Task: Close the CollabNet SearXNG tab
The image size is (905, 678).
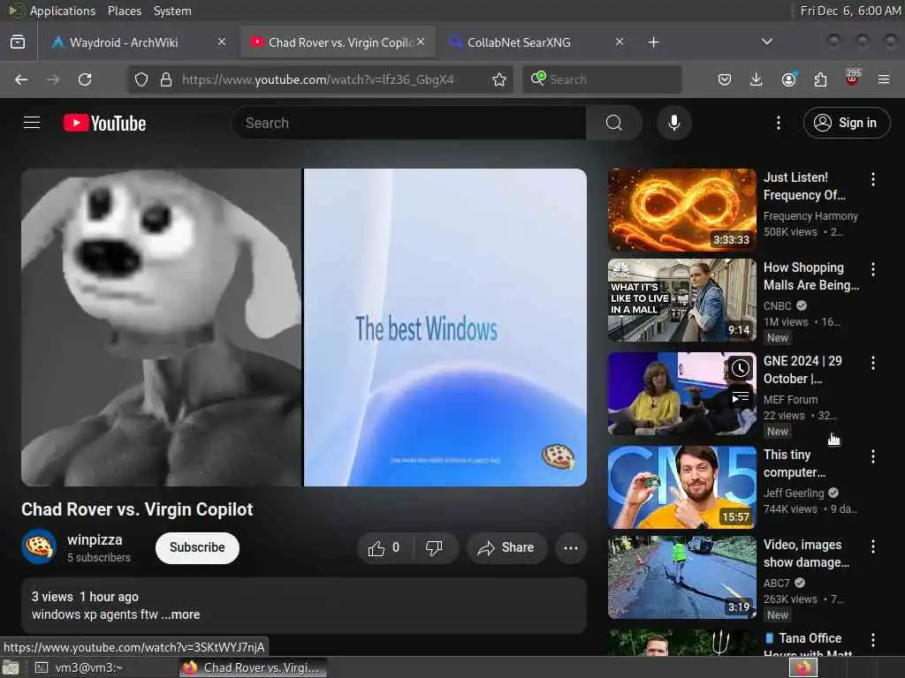Action: click(x=619, y=41)
